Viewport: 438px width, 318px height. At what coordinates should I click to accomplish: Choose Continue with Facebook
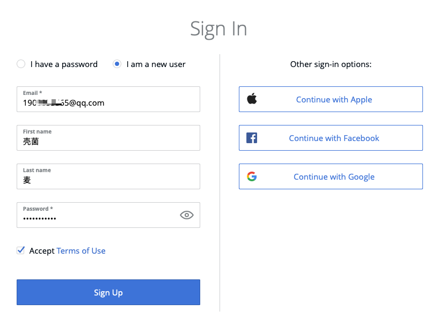334,138
